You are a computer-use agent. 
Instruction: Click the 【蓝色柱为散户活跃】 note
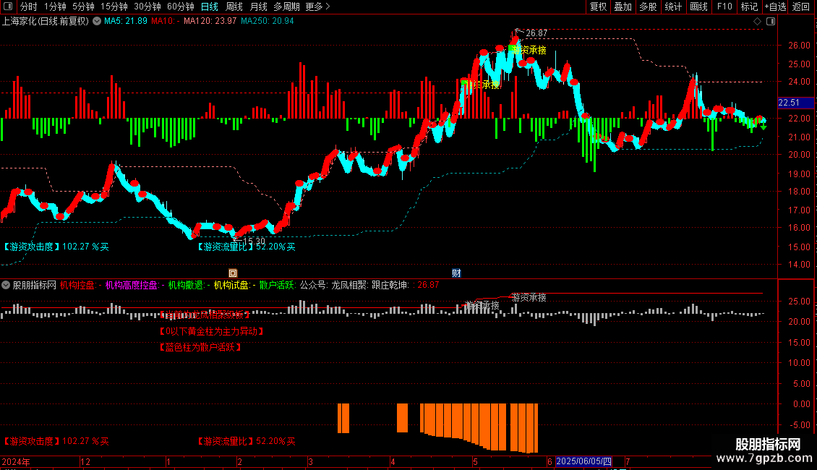click(x=200, y=347)
